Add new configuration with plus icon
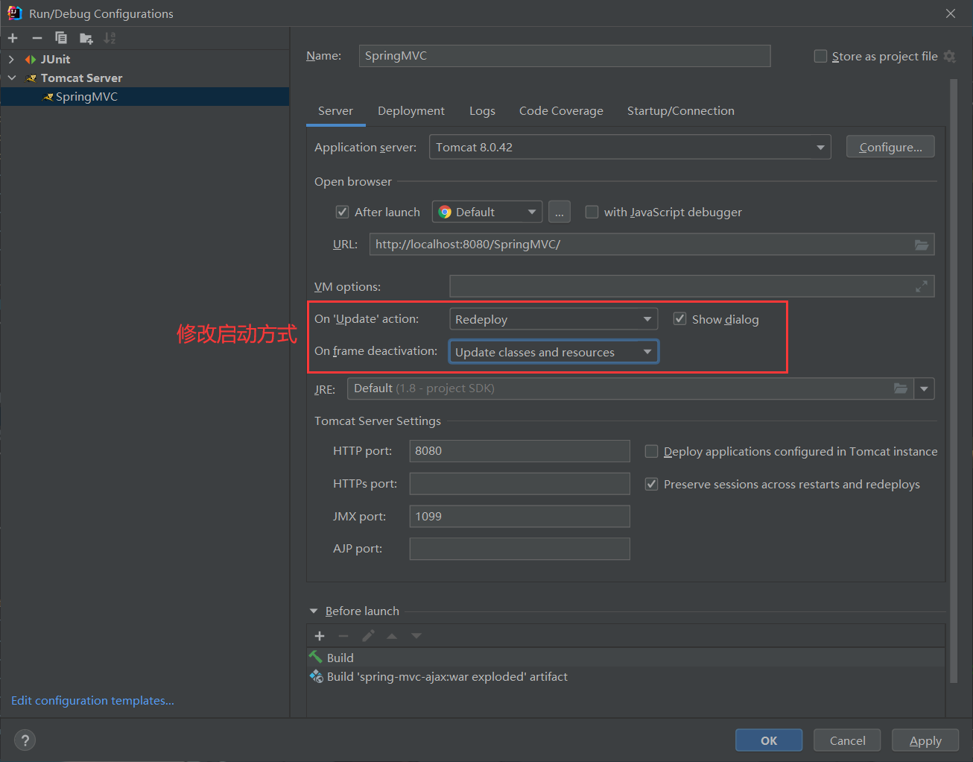The height and width of the screenshot is (762, 973). (13, 38)
